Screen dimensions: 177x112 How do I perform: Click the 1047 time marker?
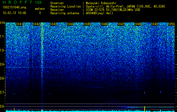(x=121, y=24)
